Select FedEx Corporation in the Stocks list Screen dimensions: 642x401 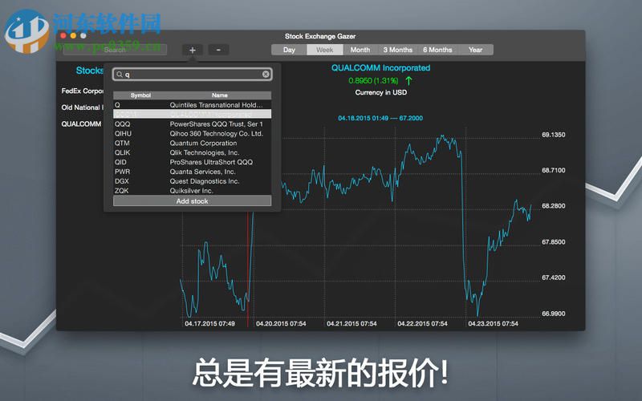coord(83,91)
